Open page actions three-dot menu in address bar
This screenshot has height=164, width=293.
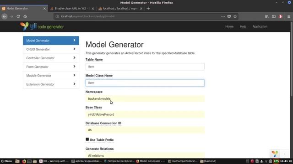point(223,16)
